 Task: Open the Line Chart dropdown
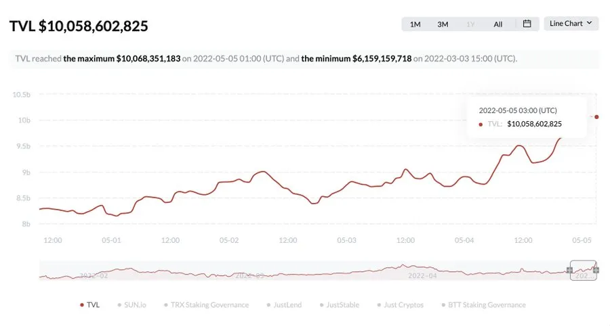tap(571, 24)
